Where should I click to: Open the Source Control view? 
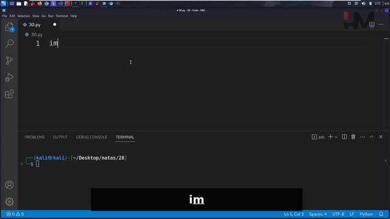(10, 60)
